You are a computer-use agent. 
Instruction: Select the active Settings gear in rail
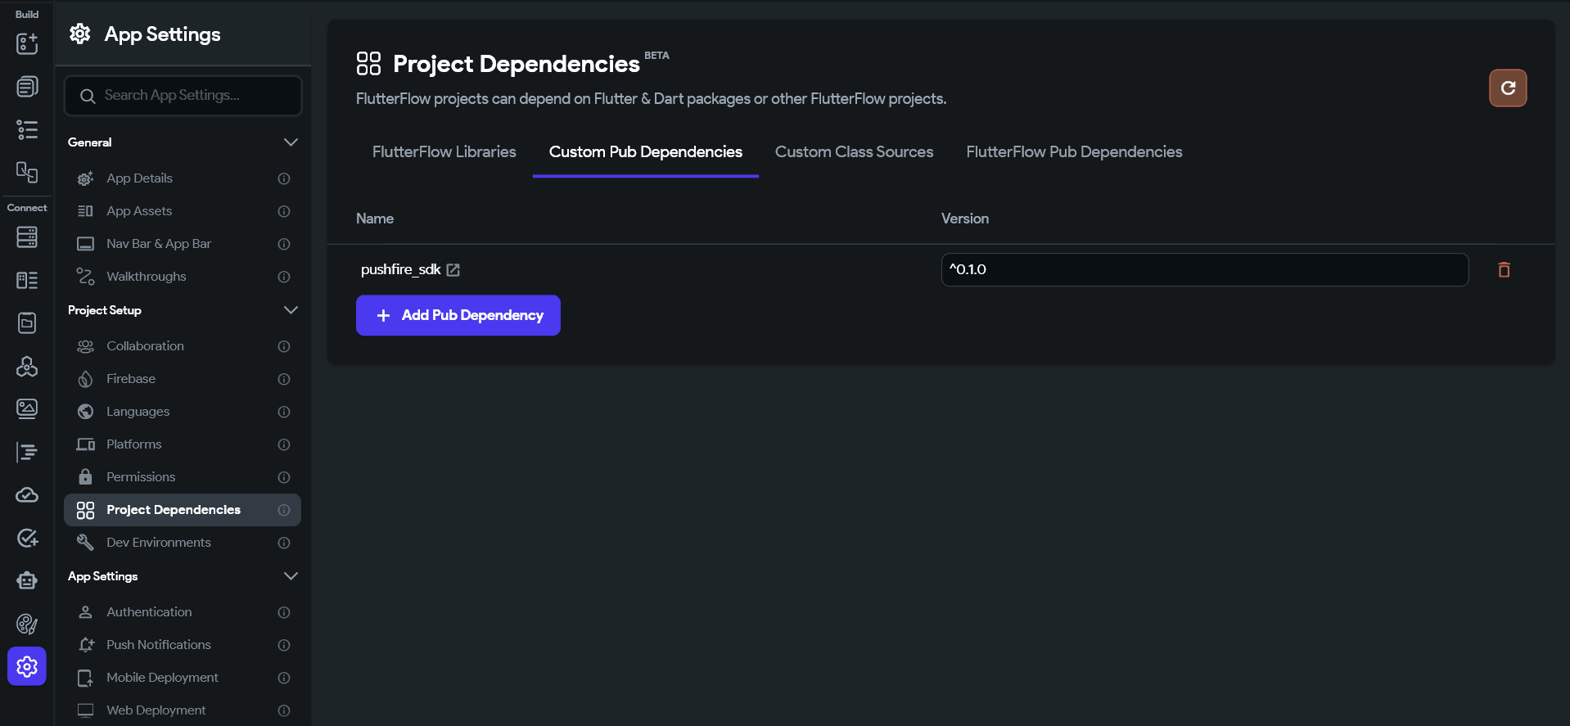point(27,667)
